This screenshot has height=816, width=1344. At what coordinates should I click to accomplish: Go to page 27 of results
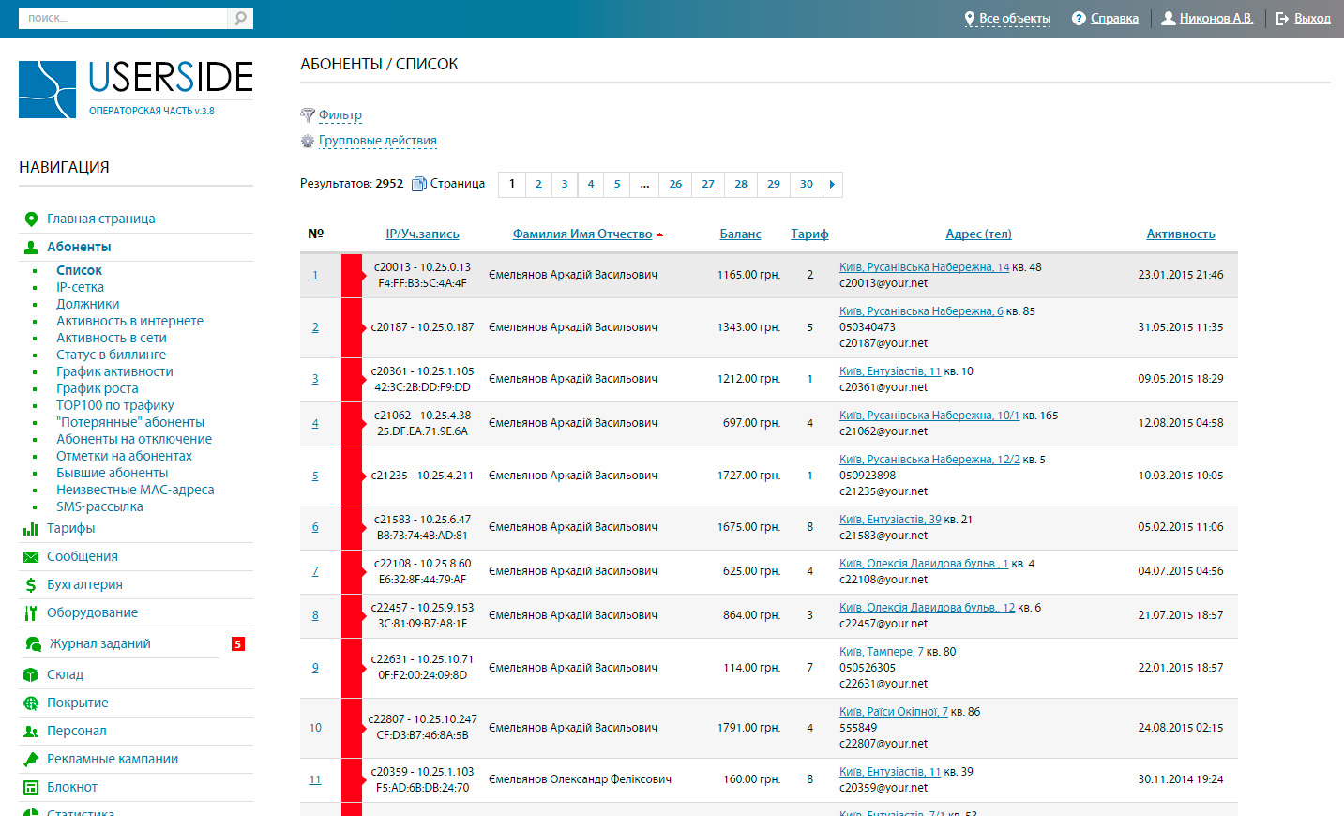708,185
